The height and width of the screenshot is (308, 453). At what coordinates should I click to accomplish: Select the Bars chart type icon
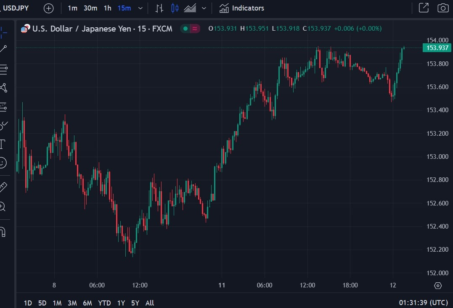[x=159, y=8]
